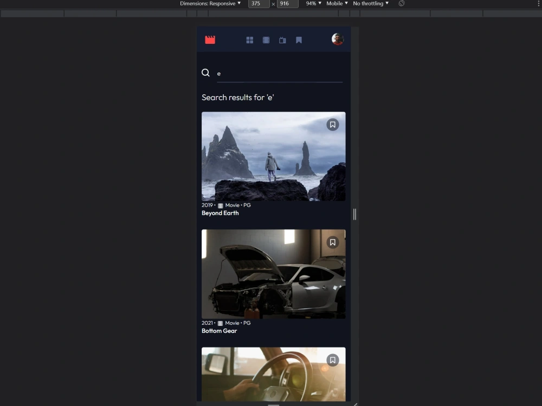This screenshot has width=542, height=406.
Task: Focus the search input containing 'e'
Action: coord(279,74)
